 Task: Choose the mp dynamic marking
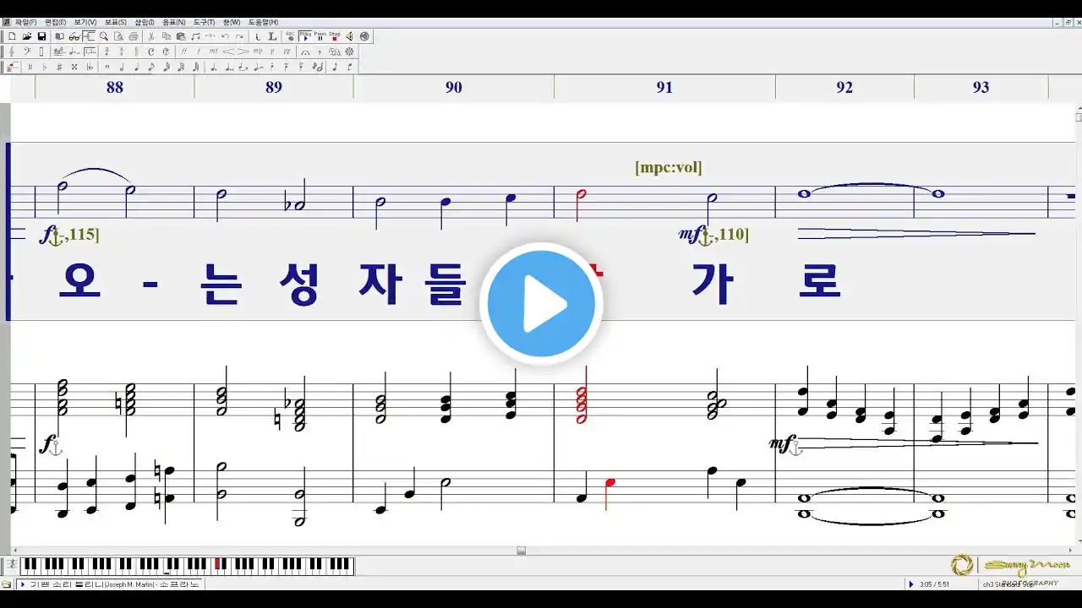tap(258, 52)
